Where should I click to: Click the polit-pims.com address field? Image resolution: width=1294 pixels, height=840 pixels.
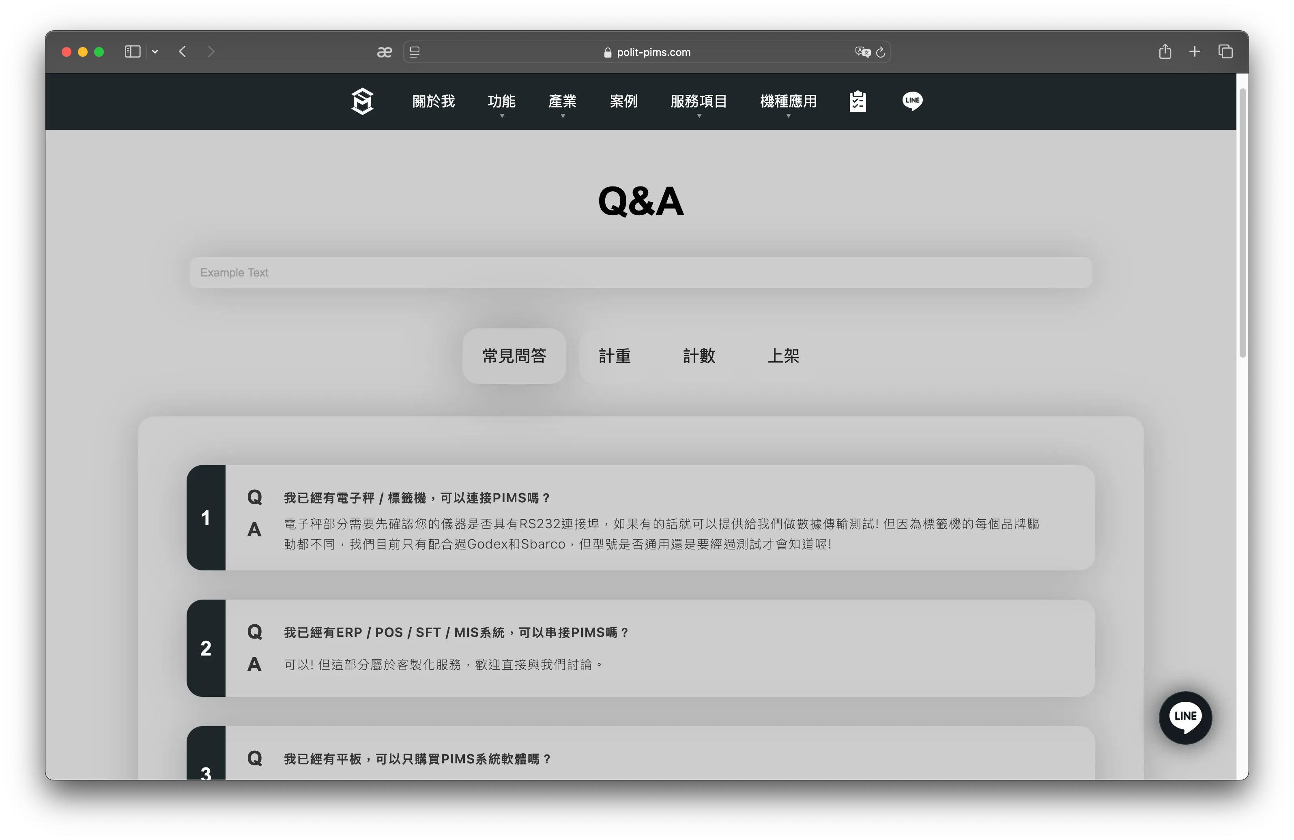pos(647,52)
